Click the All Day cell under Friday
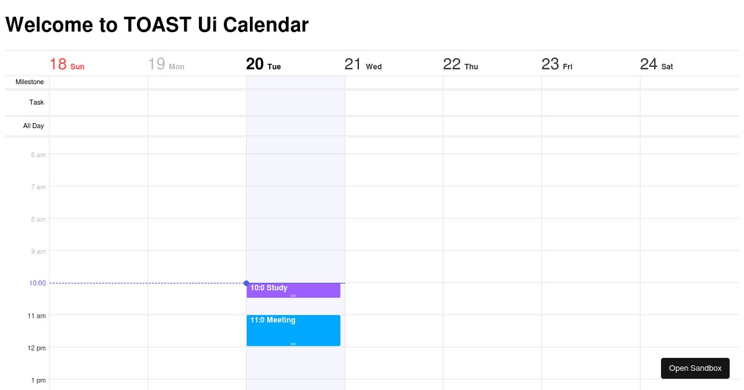The height and width of the screenshot is (390, 744). [590, 126]
